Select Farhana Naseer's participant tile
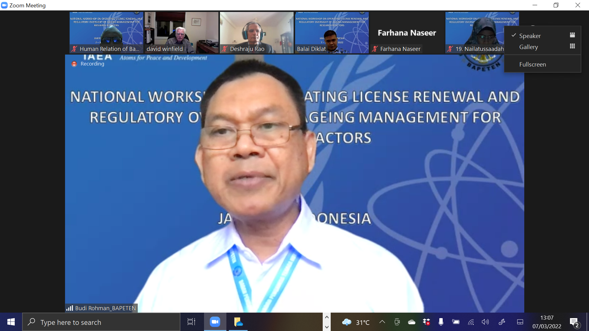 [407, 32]
